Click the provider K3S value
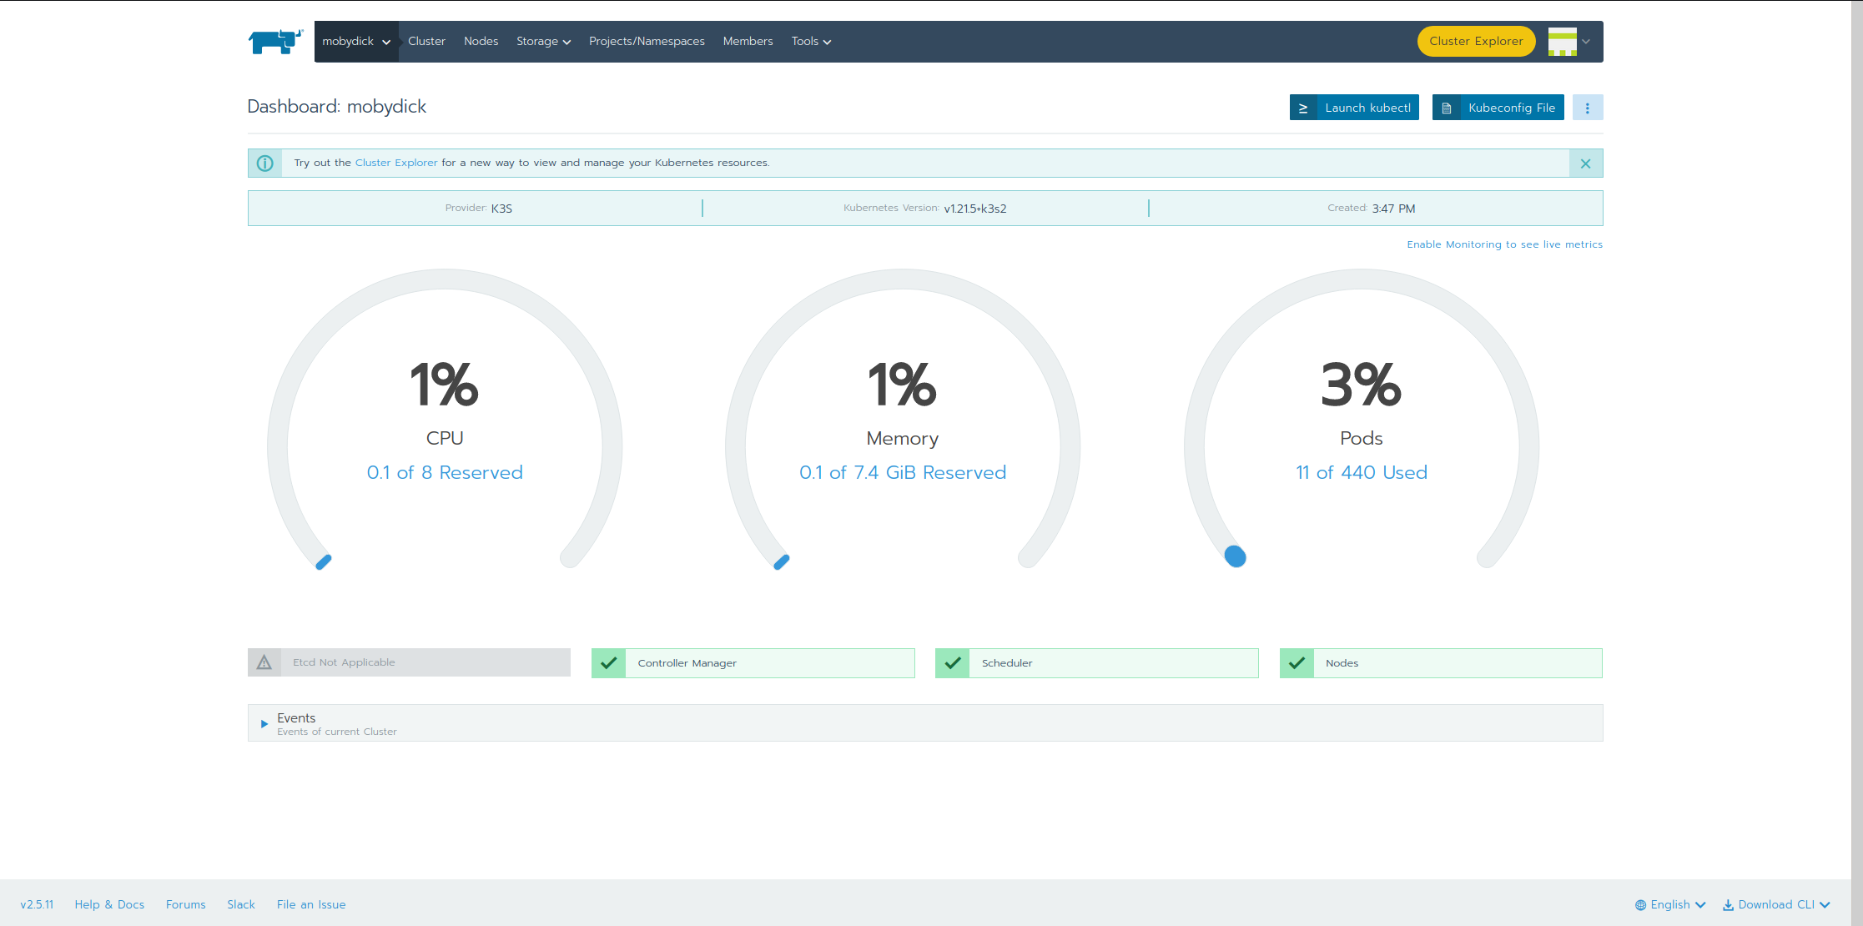The width and height of the screenshot is (1863, 926). click(501, 209)
